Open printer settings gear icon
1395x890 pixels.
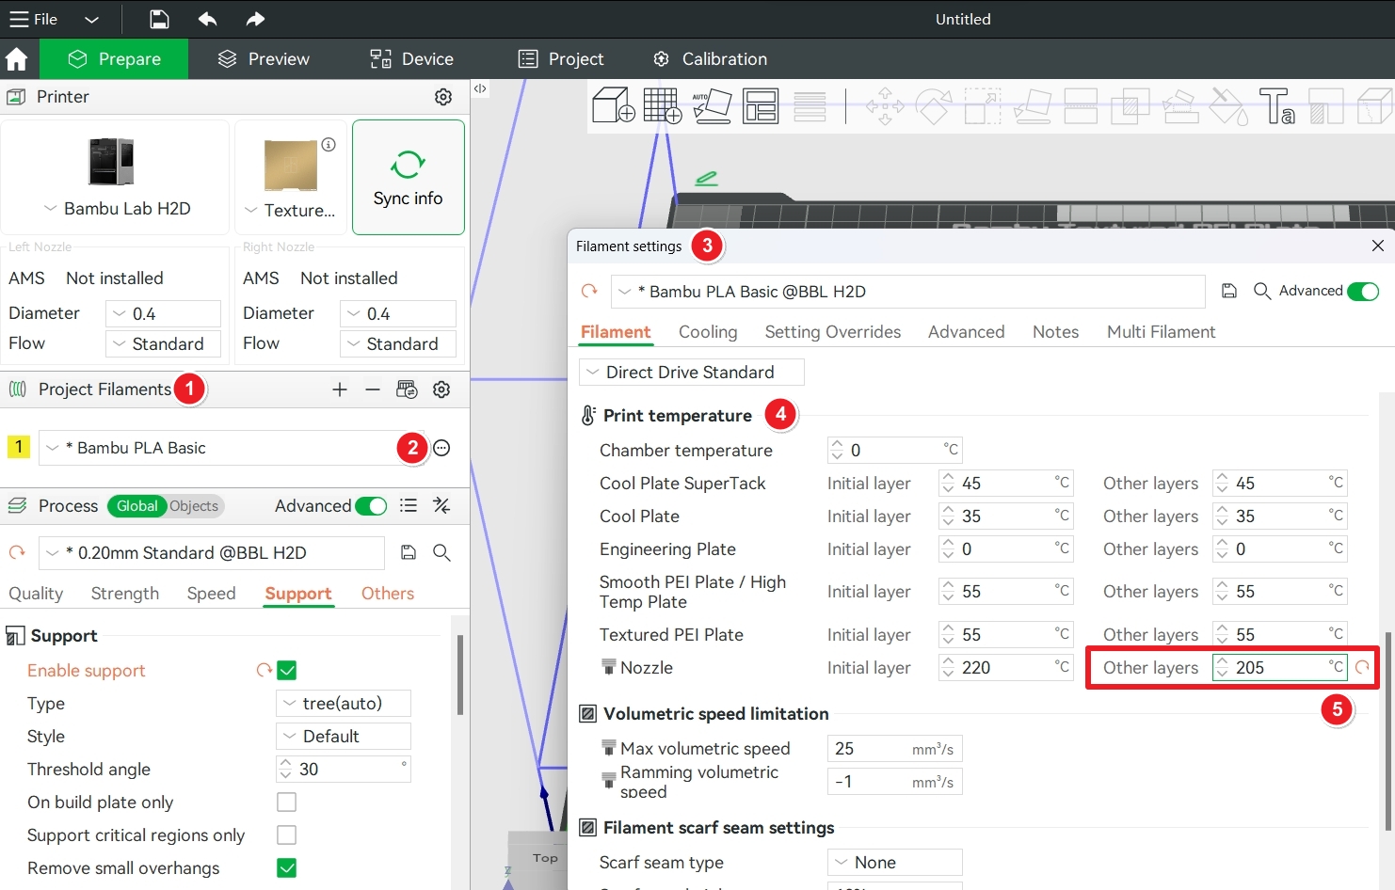[443, 97]
